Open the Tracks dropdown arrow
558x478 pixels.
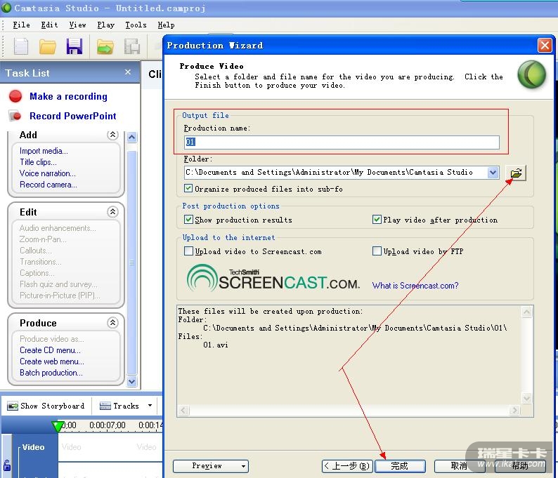pos(150,406)
